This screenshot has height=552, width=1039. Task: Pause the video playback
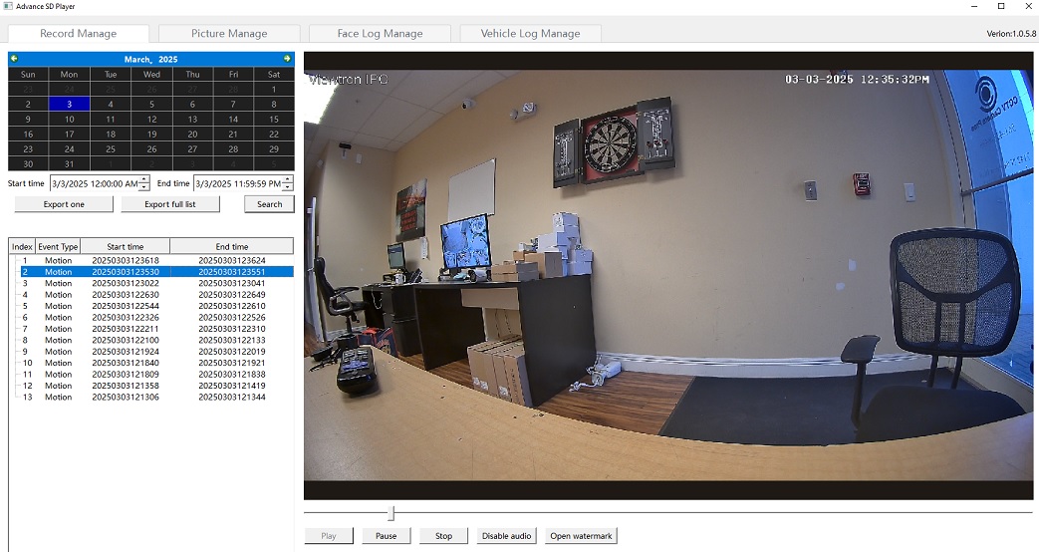387,535
